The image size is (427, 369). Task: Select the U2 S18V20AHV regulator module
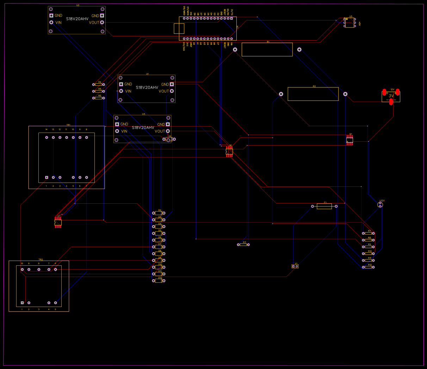76,19
